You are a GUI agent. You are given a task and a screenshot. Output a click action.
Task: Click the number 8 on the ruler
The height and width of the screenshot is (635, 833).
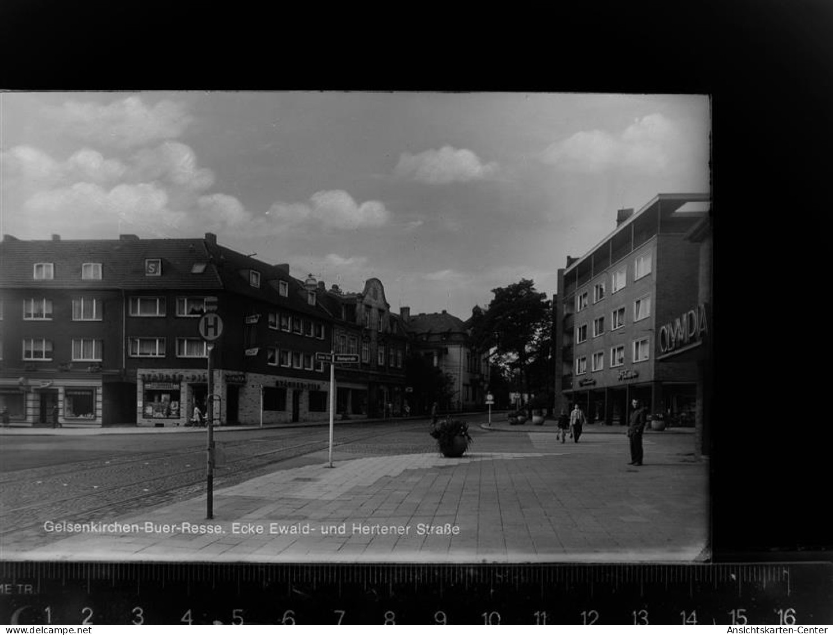click(x=389, y=618)
